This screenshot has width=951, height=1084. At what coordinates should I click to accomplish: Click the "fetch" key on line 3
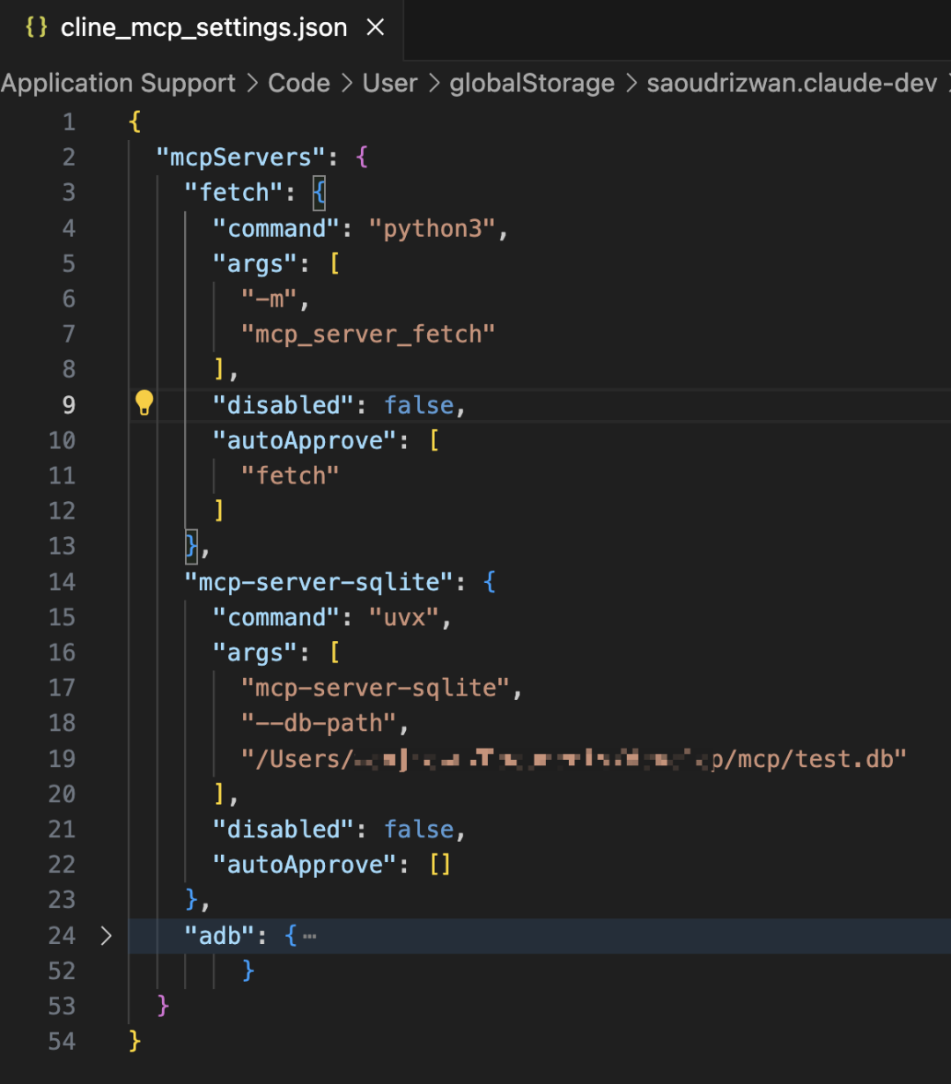tap(233, 193)
